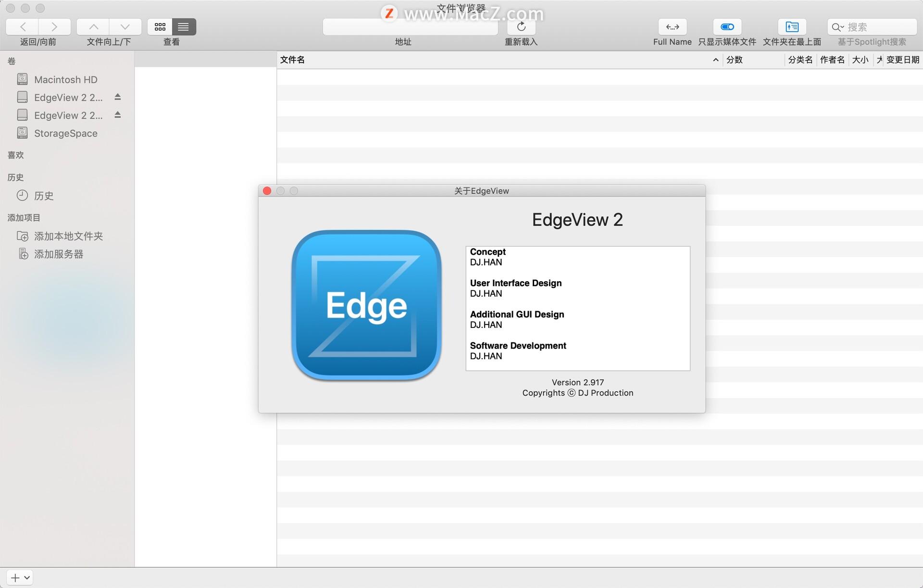Click the 重新载入 reload icon
The image size is (923, 588).
[x=521, y=26]
